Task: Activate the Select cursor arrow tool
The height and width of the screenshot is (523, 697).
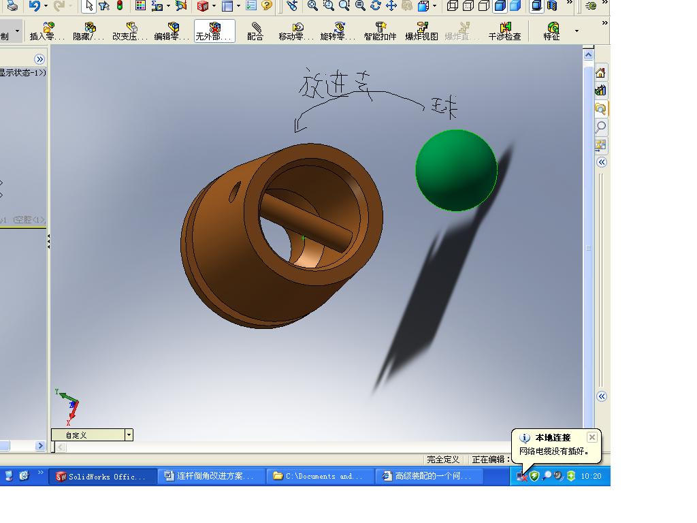Action: click(x=89, y=5)
